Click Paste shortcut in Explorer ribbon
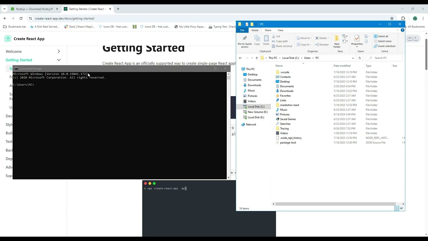Screen dimensions: 428x241 click(282, 46)
